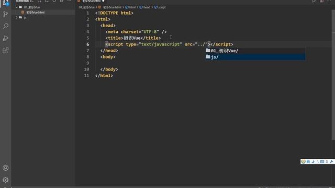Screen dimensions: 335x188
Task: Switch to the 初识Vue.html editor tab
Action: (x=92, y=1)
